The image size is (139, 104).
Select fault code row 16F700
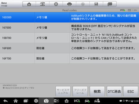pyautogui.click(x=69, y=58)
